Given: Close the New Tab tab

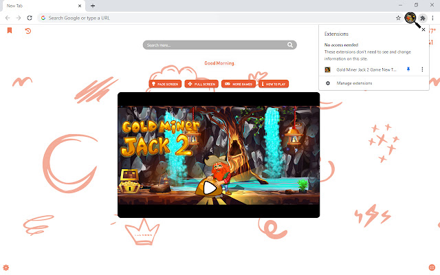Looking at the screenshot, I should (x=80, y=5).
